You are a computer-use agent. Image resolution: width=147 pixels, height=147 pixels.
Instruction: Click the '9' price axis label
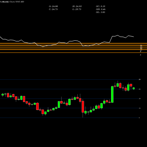pos(139,118)
